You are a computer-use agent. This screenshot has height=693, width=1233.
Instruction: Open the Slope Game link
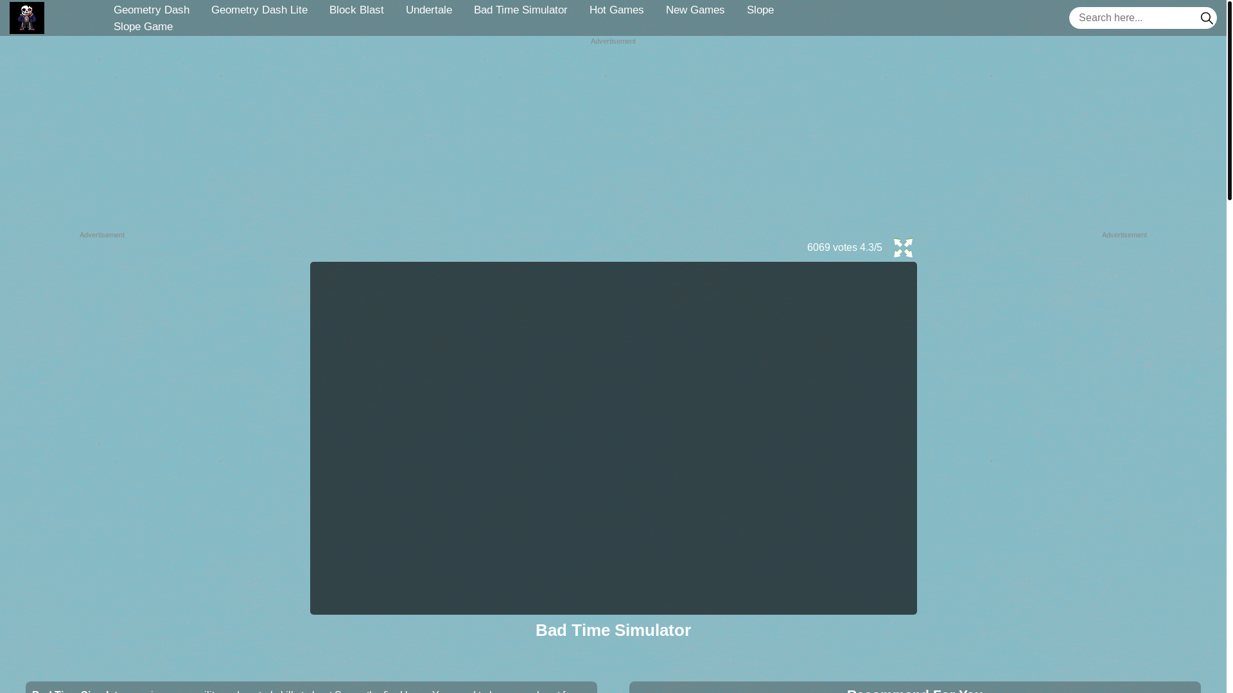[x=143, y=26]
